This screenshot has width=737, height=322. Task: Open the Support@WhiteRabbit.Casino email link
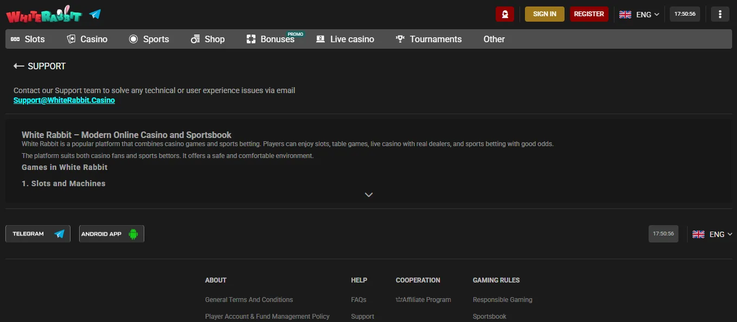pyautogui.click(x=64, y=100)
